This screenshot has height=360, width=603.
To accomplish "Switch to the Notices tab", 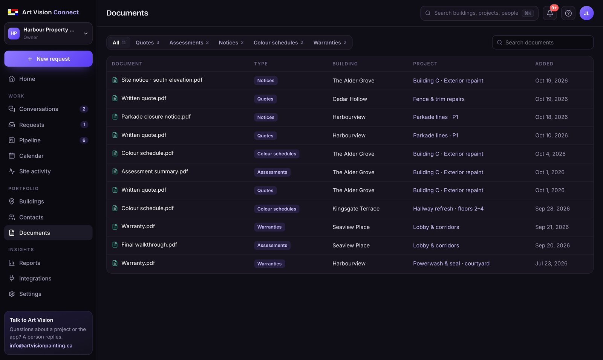I will (231, 43).
